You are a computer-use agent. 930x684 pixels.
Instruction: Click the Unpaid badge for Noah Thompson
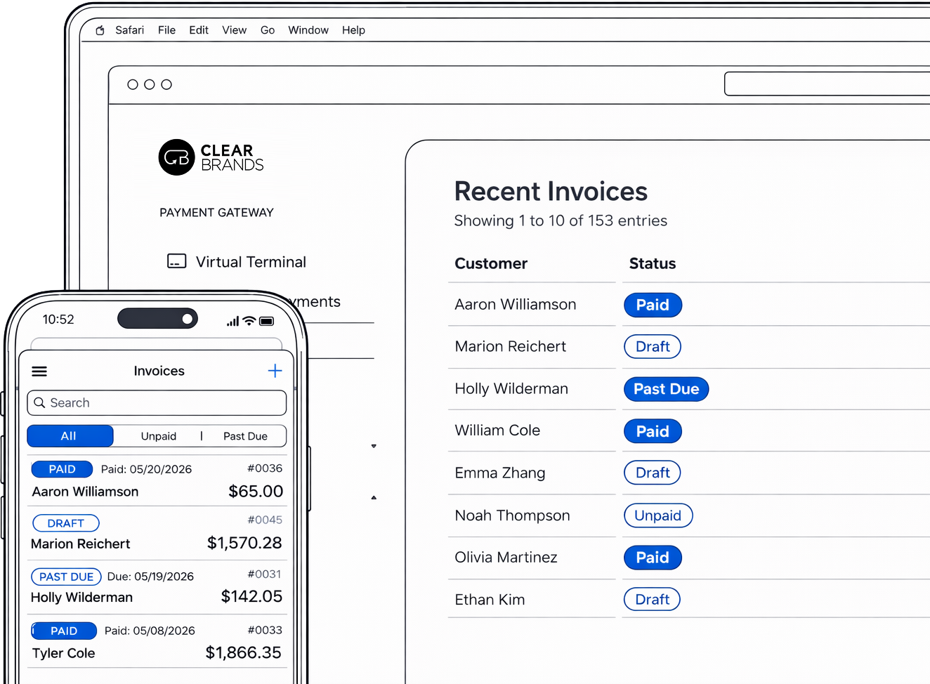point(657,515)
